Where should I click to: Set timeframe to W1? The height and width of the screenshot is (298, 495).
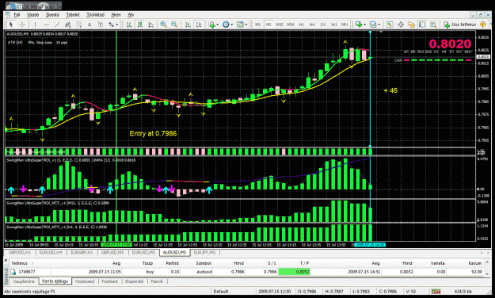coord(333,25)
